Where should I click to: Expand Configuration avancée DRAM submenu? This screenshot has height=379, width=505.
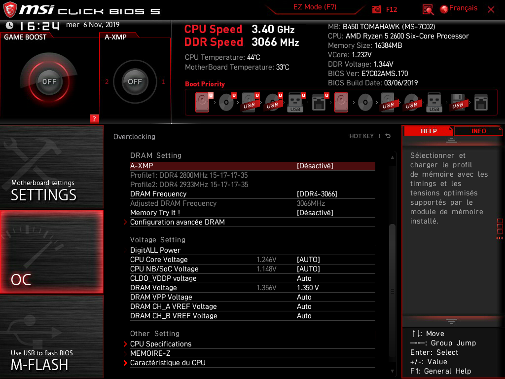coord(252,222)
